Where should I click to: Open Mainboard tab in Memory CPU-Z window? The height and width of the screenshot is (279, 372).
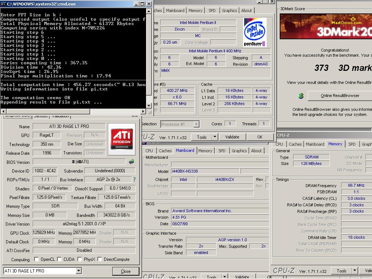315,144
